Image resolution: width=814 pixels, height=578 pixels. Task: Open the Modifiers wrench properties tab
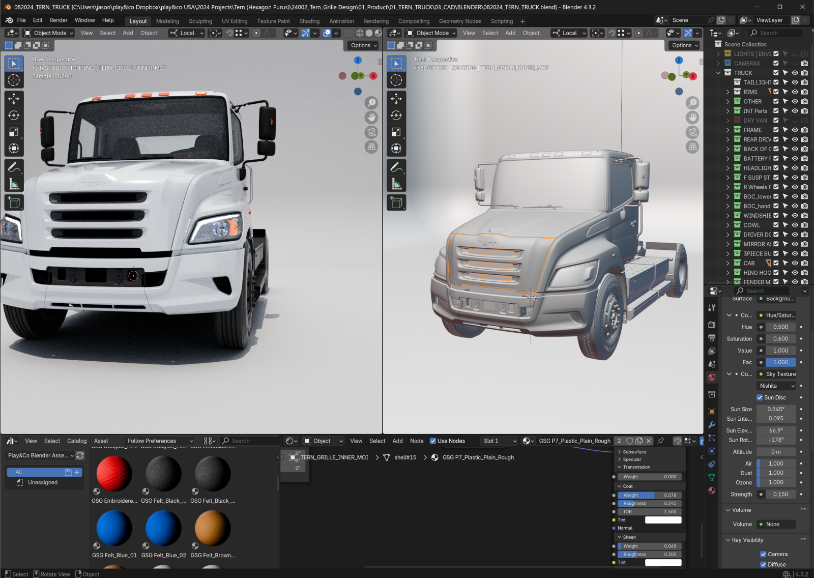[712, 425]
